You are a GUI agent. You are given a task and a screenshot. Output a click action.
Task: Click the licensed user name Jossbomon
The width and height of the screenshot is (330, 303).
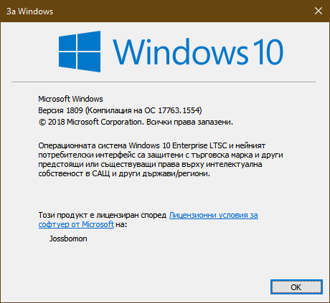[68, 239]
